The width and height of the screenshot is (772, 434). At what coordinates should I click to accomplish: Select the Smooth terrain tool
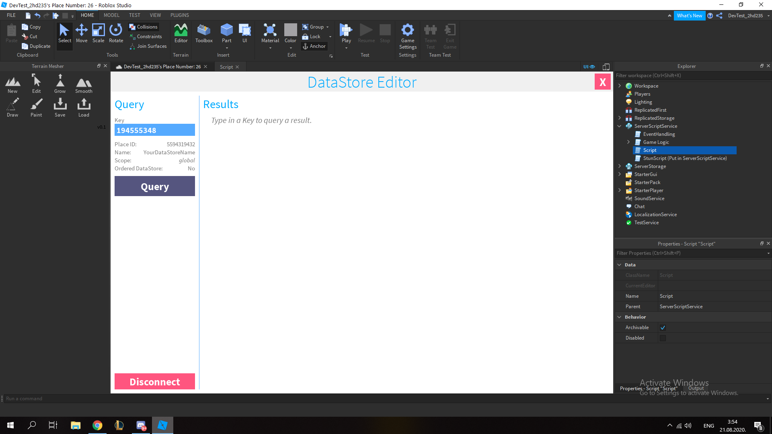tap(83, 84)
